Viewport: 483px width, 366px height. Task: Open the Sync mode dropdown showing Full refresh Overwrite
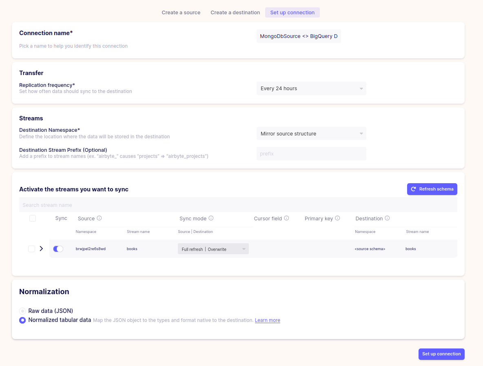pos(213,248)
